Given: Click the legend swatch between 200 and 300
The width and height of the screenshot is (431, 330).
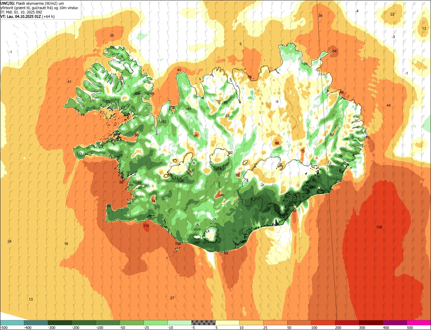Looking at the screenshot, I should (x=347, y=323).
